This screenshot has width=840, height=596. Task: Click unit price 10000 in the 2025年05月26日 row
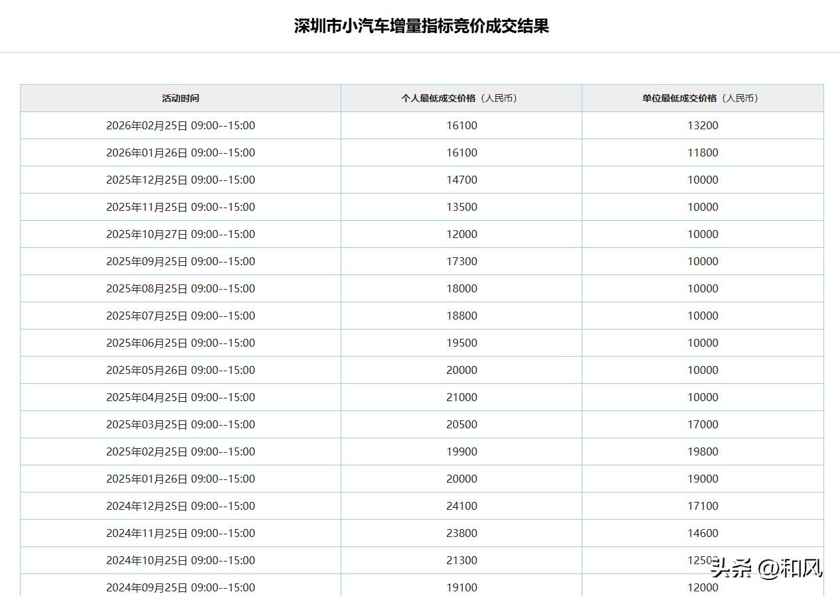[703, 370]
